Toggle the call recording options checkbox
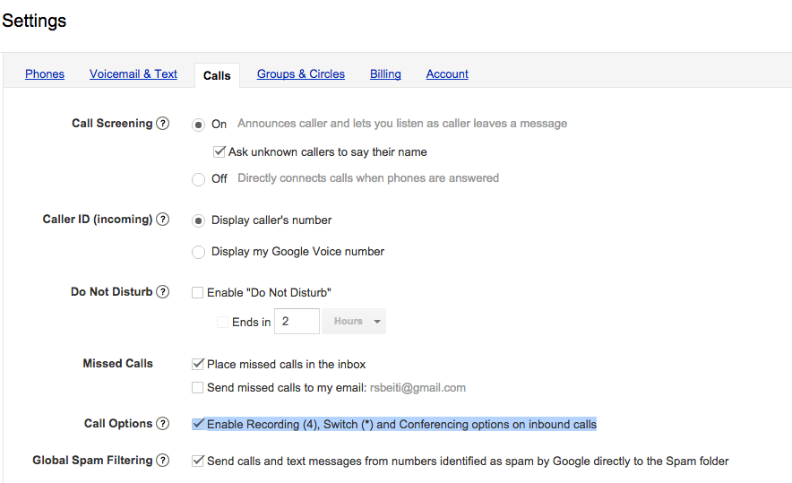 point(198,424)
